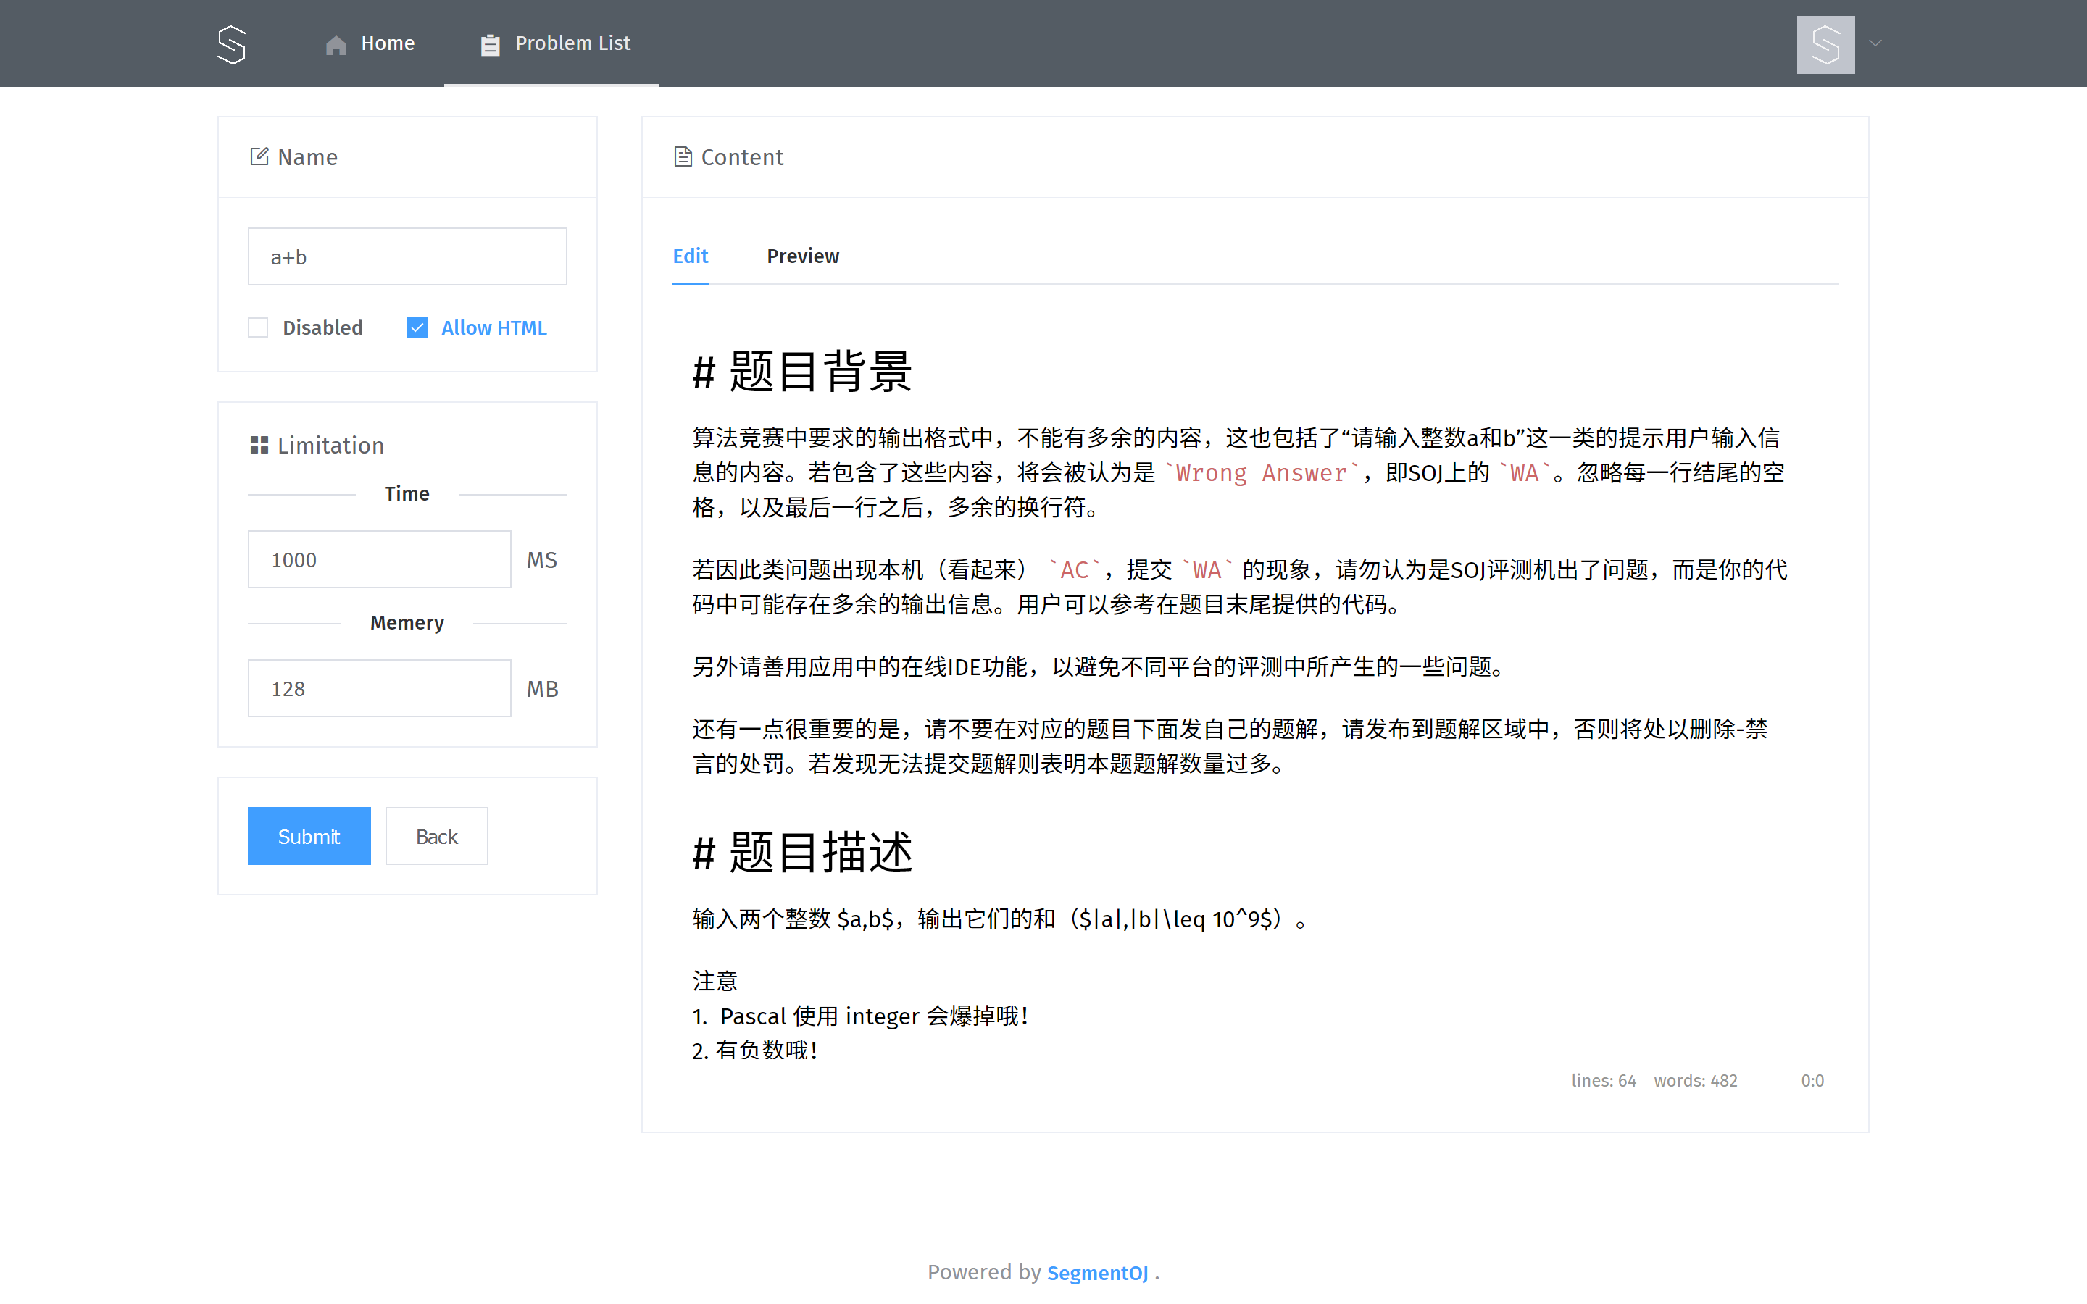Open Problem List from navigation bar
This screenshot has width=2087, height=1304.
click(572, 43)
